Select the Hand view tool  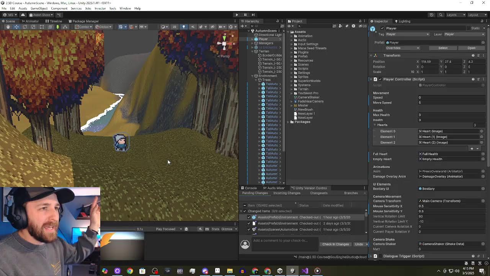(x=8, y=27)
